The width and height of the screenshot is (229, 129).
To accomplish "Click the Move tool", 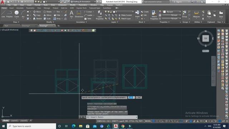I will [37, 12].
